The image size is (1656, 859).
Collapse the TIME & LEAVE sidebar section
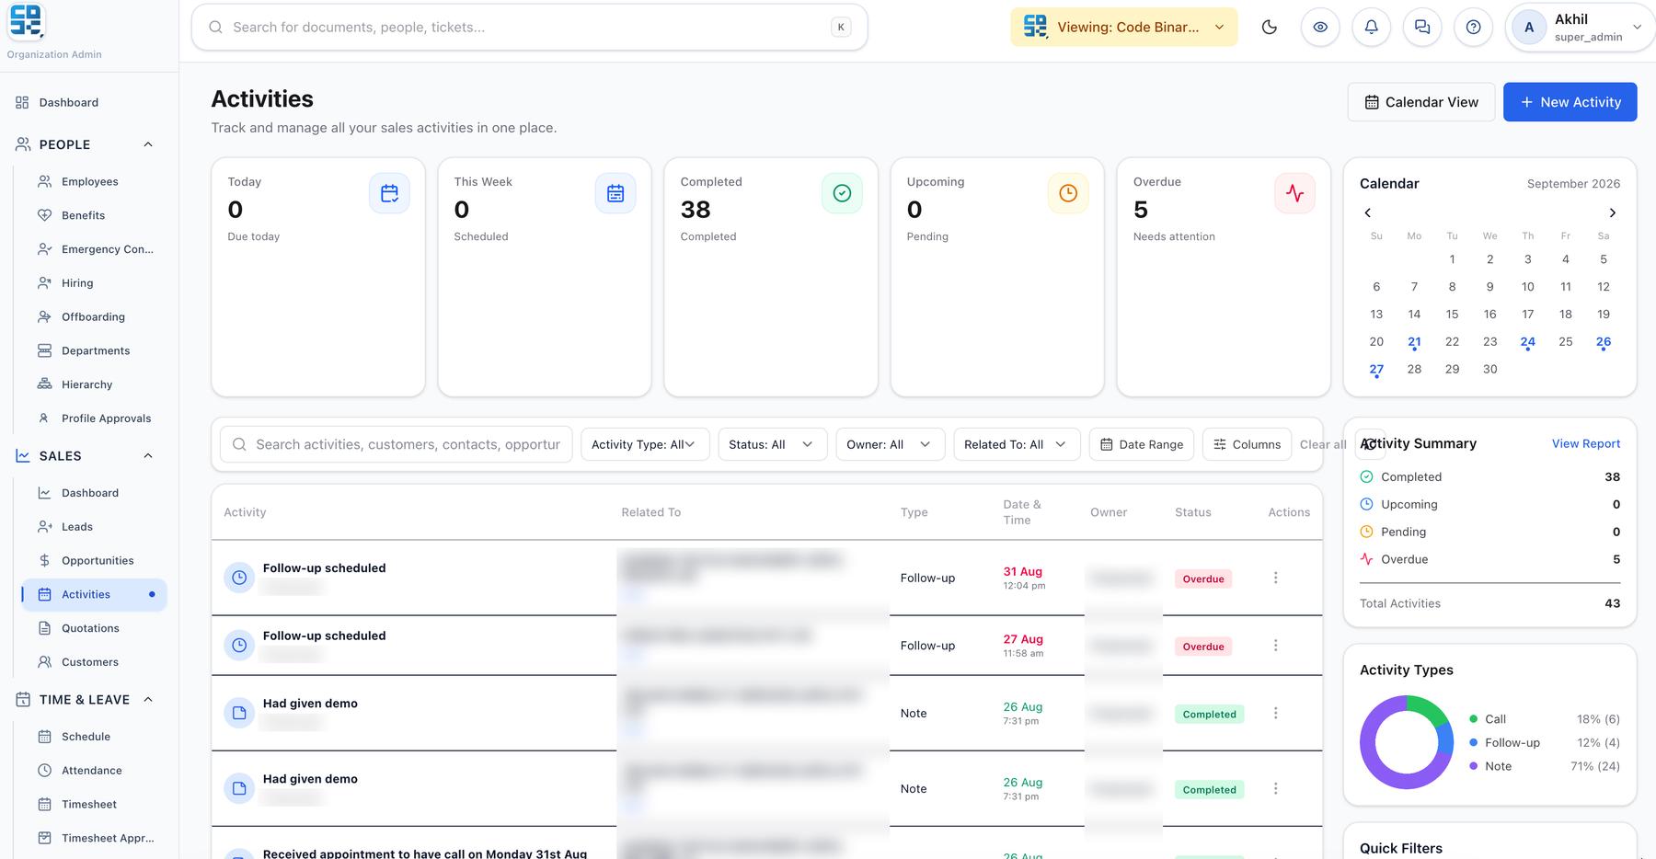(148, 700)
